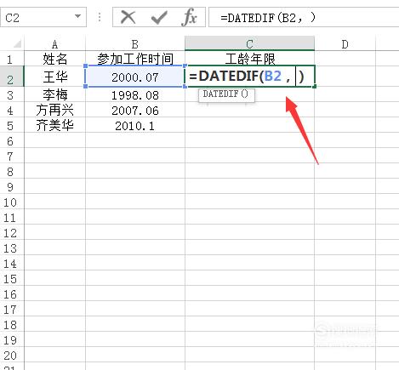The image size is (399, 370).
Task: Select column D header
Action: (345, 44)
